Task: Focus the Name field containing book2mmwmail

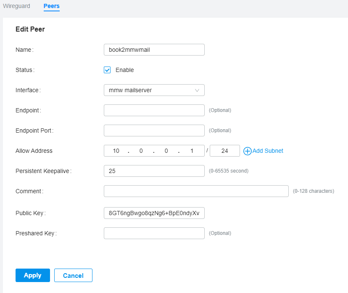Action: (154, 50)
